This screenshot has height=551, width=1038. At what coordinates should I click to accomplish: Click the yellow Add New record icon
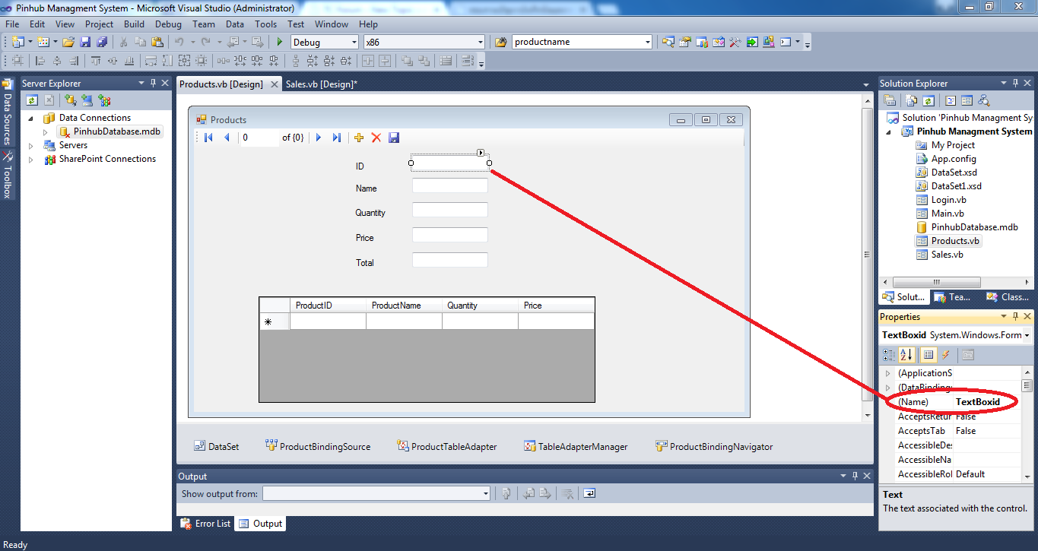[359, 138]
